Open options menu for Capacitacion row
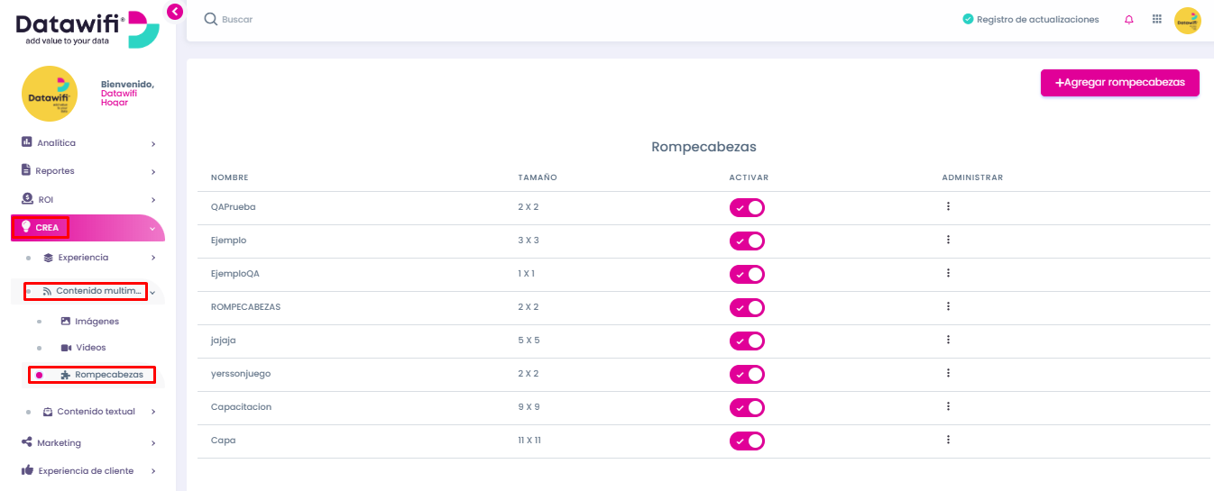 (x=948, y=406)
